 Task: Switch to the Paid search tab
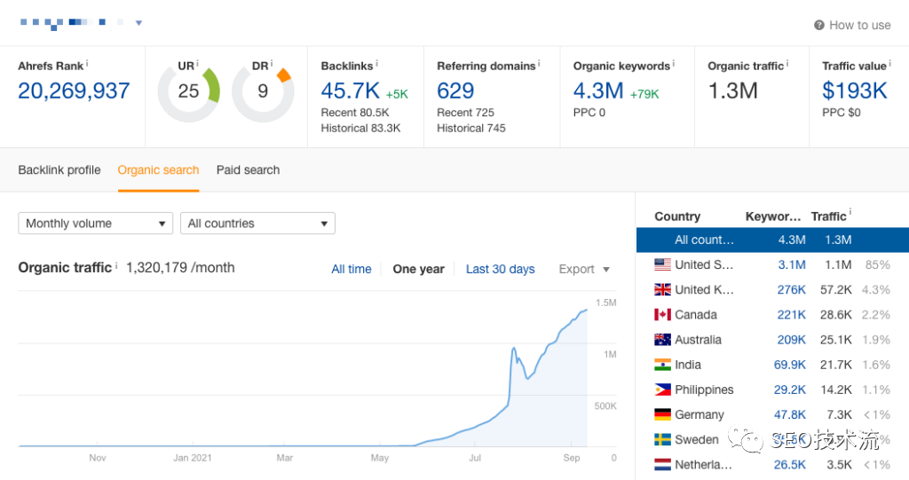pos(248,169)
